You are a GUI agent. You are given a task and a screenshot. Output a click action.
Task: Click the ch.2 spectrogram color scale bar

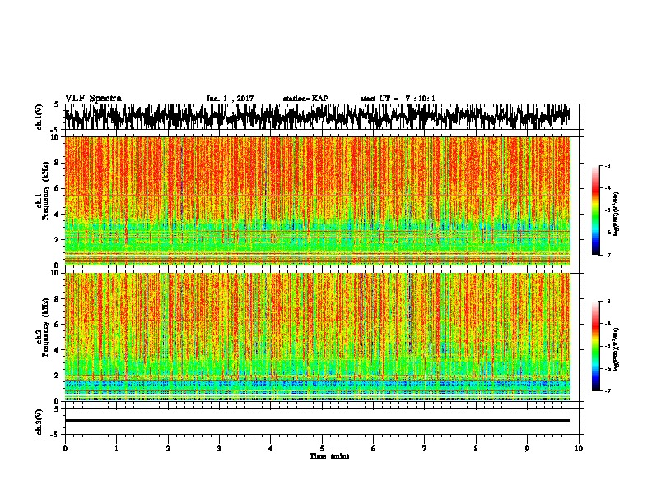coord(596,346)
